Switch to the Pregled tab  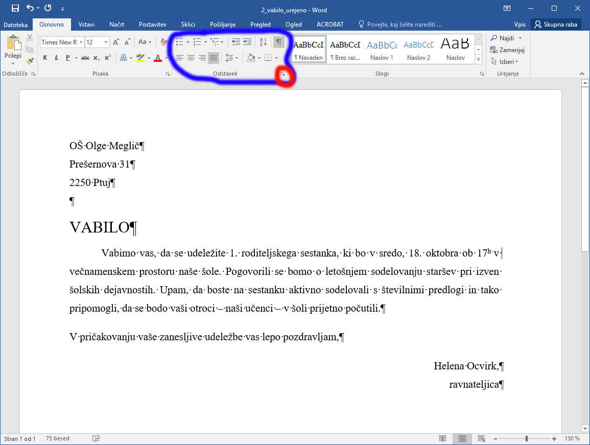[261, 25]
